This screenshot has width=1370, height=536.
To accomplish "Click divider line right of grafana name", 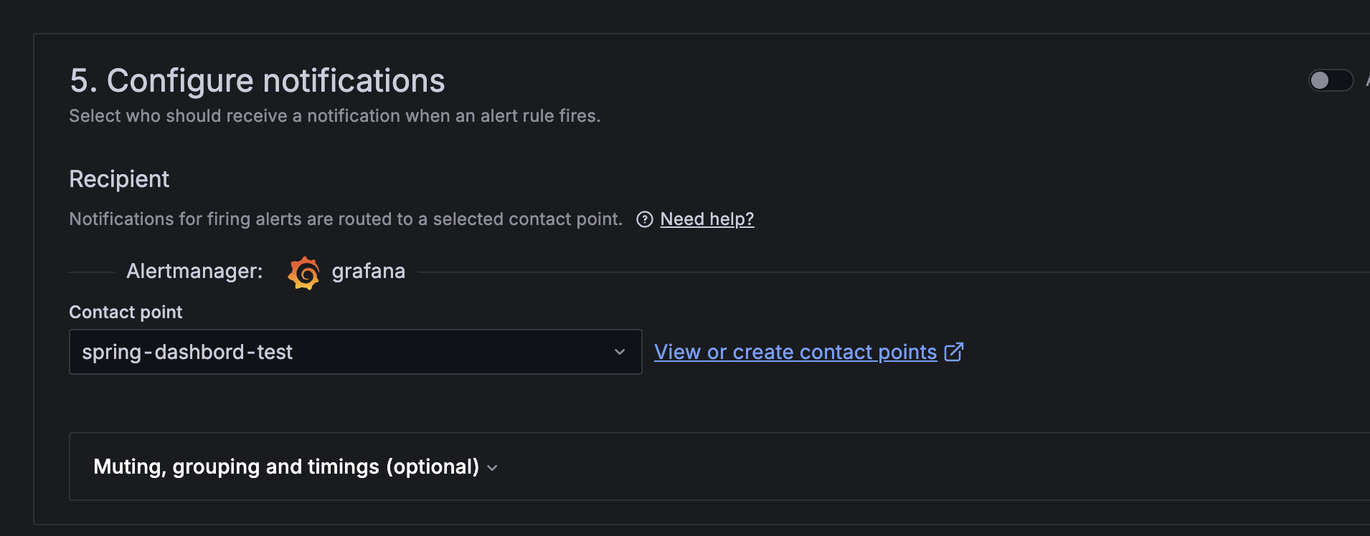I will pos(861,272).
